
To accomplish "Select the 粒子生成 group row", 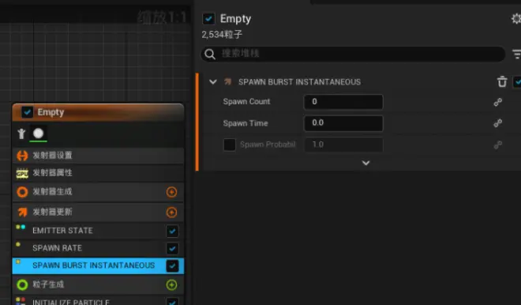I will (98, 284).
